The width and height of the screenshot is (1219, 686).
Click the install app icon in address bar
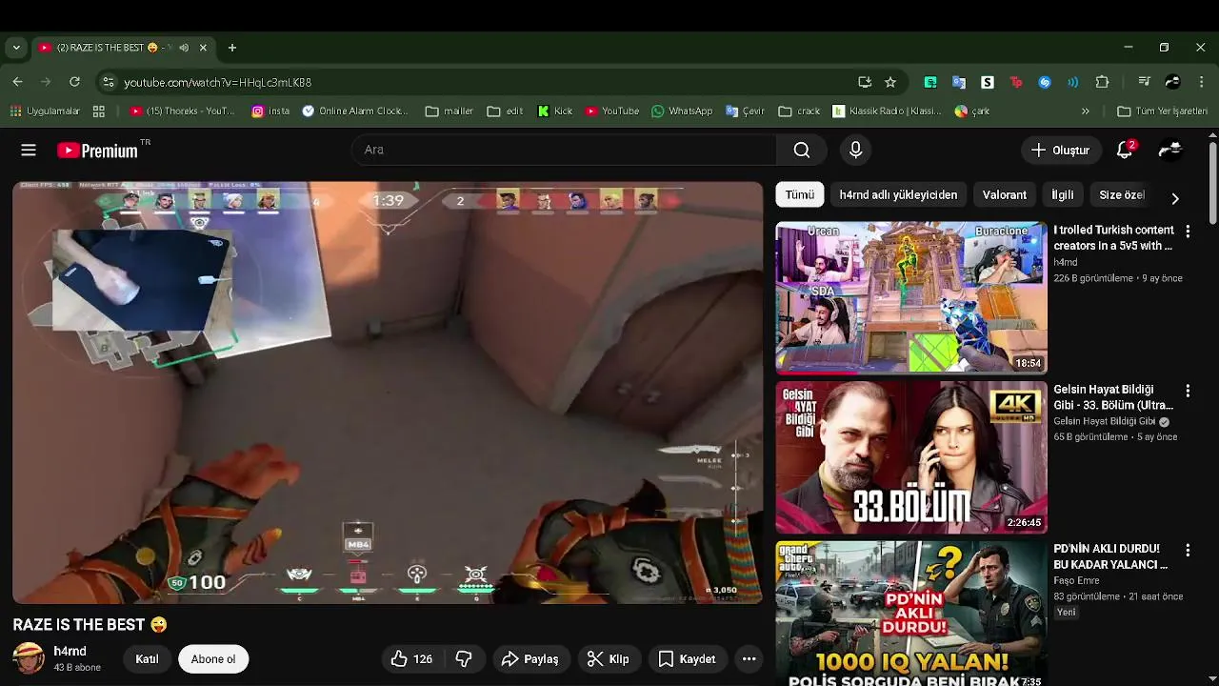click(864, 82)
